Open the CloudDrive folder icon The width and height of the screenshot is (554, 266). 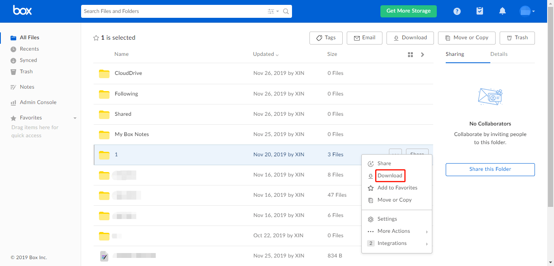104,74
